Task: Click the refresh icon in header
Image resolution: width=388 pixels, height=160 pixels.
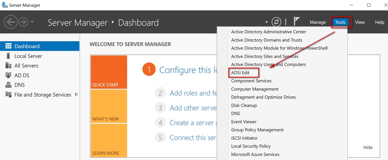Action: (x=277, y=22)
